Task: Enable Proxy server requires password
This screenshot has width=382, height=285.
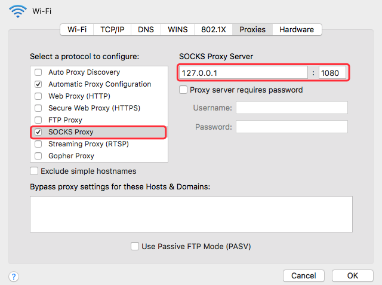Action: click(x=184, y=90)
